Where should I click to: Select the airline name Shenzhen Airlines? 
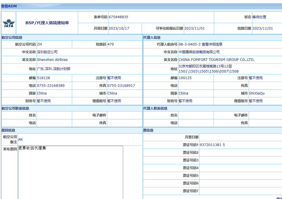52,60
